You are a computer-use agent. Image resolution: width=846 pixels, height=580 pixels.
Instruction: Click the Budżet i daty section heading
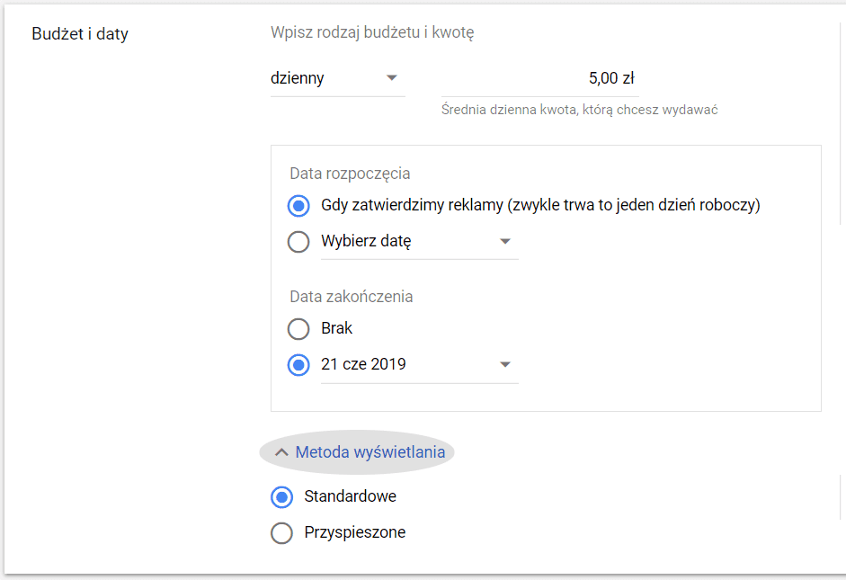coord(80,34)
